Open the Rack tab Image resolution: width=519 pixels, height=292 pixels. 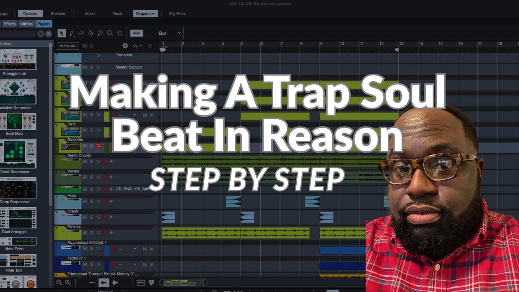118,13
